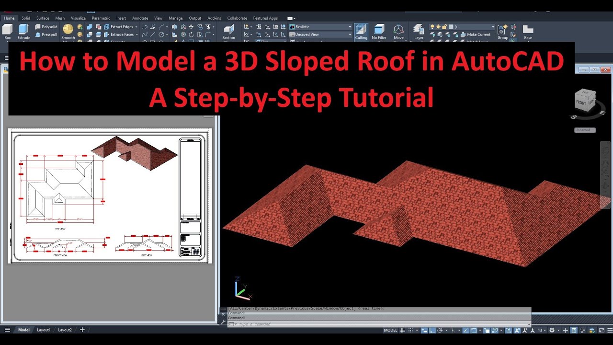Toggle layer on/off lightbulb icon
Screen dimensions: 613x345
coord(432,27)
